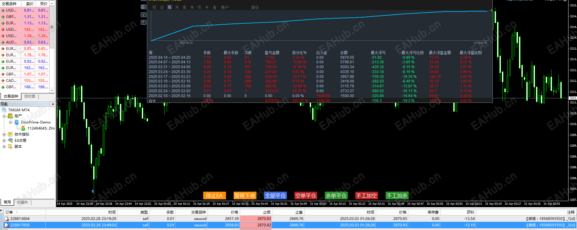Image resolution: width=577 pixels, height=230 pixels.
Task: Open the 账户 tab in stats panel
Action: pos(225,7)
